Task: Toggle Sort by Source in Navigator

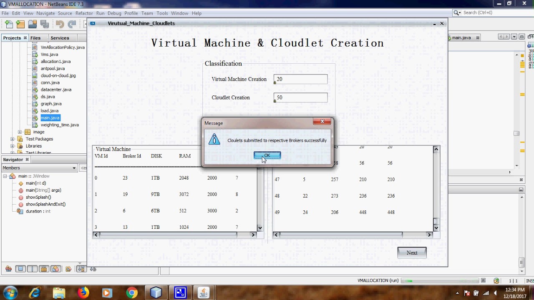Action: [93, 269]
